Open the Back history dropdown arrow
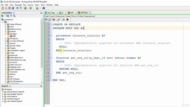The width and height of the screenshot is (190, 107). click(x=28, y=8)
